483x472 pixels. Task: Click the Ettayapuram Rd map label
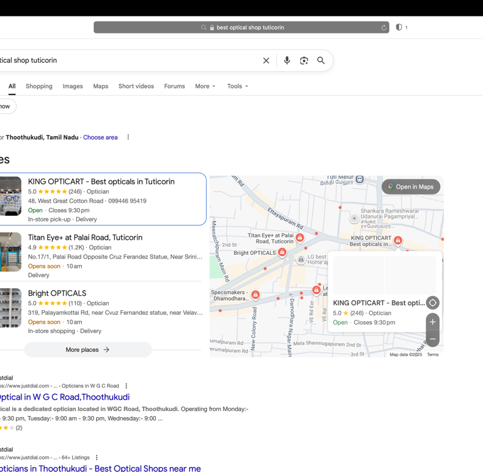[286, 218]
